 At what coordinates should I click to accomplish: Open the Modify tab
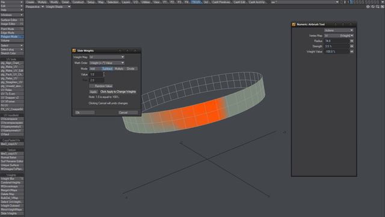[54, 2]
